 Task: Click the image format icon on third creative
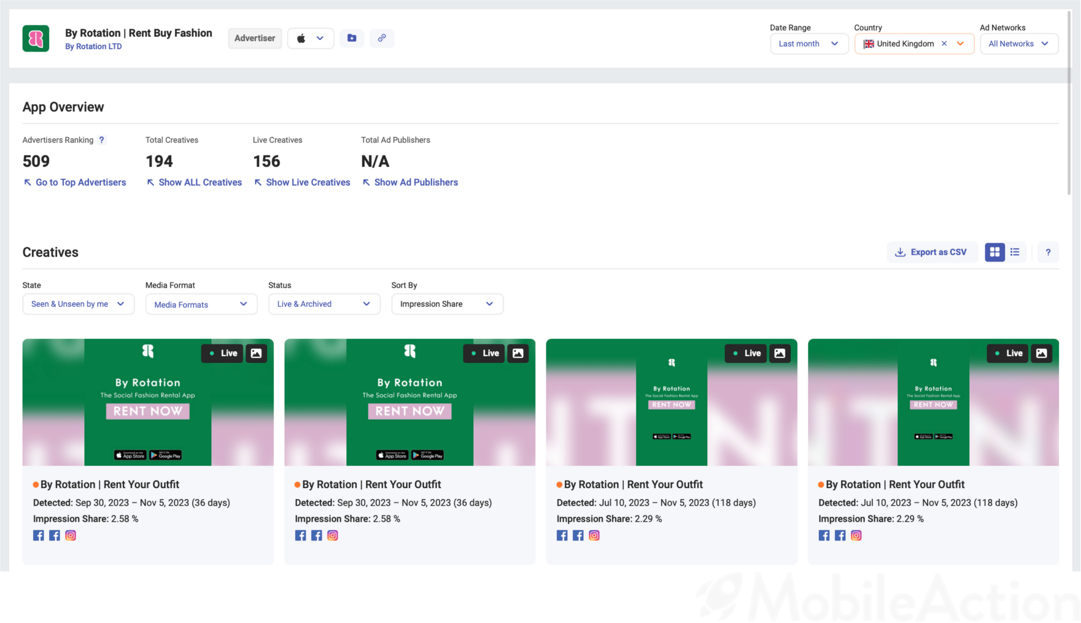780,353
